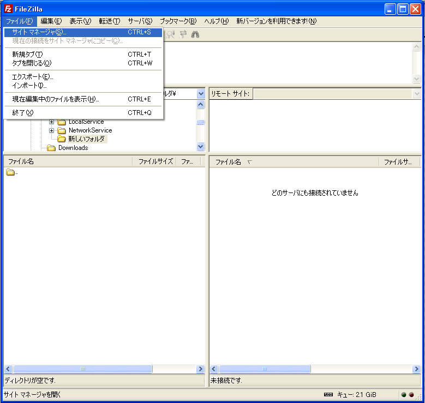
Task: Click the remote list horizontal scrollbar thumb
Action: (265, 369)
